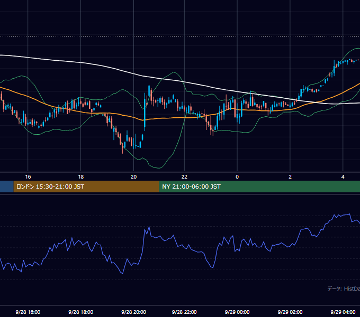The width and height of the screenshot is (360, 317).
Task: Click the 22 hour axis label
Action: 184,177
